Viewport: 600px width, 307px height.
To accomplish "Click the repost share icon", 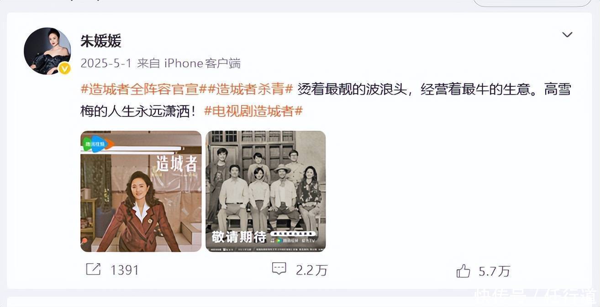I will click(x=93, y=270).
